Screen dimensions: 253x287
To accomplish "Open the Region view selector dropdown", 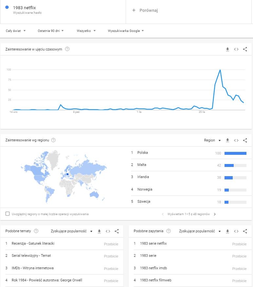I will click(212, 140).
